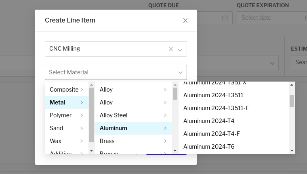Select the Composite material category

pyautogui.click(x=64, y=90)
